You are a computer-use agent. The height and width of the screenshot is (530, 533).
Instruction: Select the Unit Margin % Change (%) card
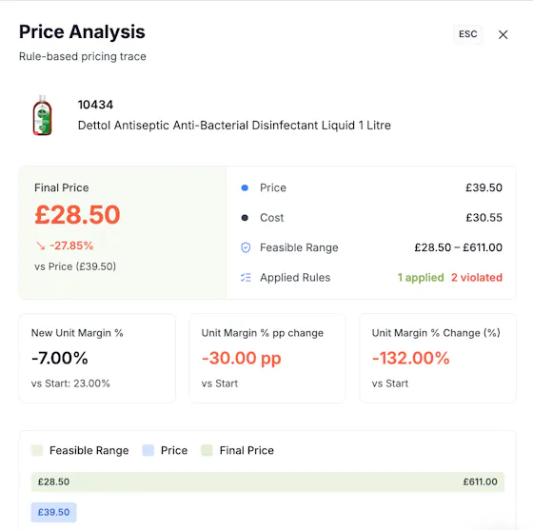tap(438, 358)
